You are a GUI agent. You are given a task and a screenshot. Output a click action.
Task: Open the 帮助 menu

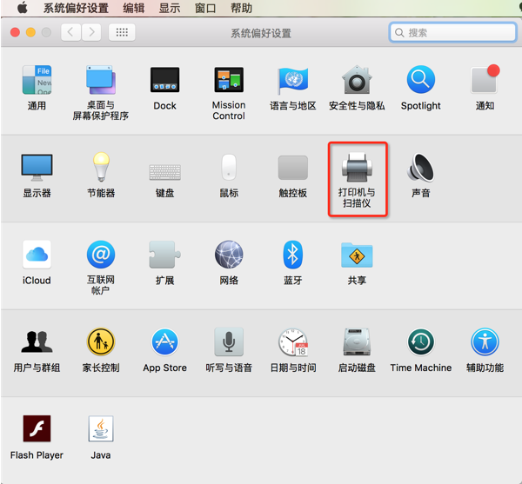tap(241, 8)
